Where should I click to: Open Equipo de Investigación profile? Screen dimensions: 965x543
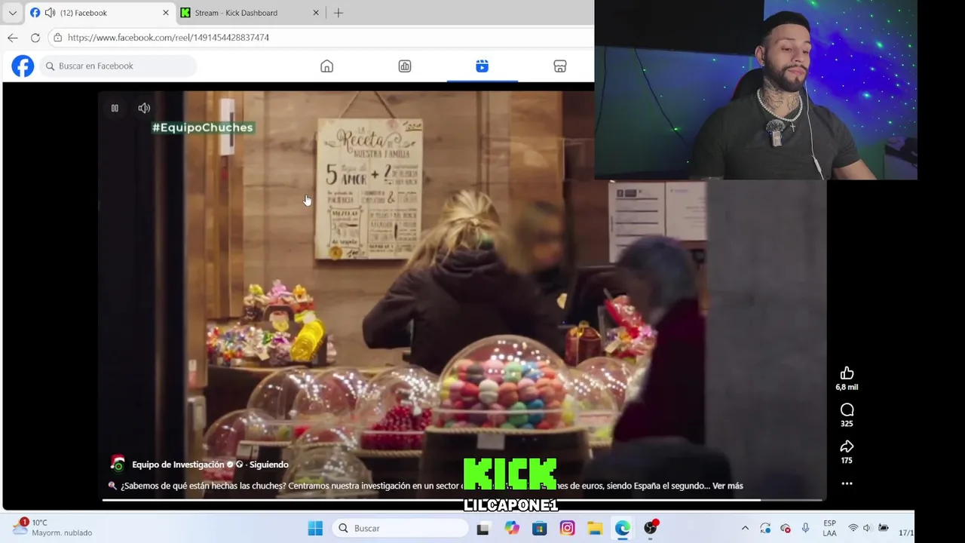click(178, 465)
